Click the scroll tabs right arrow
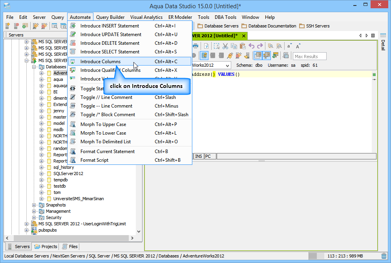This screenshot has height=263, width=391. click(367, 36)
